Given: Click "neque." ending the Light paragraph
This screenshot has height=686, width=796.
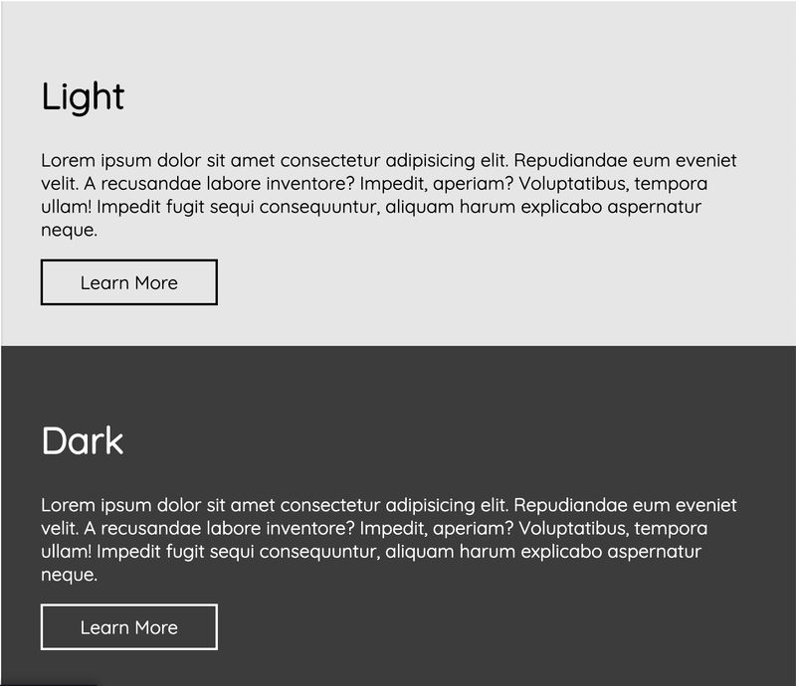Looking at the screenshot, I should click(69, 231).
